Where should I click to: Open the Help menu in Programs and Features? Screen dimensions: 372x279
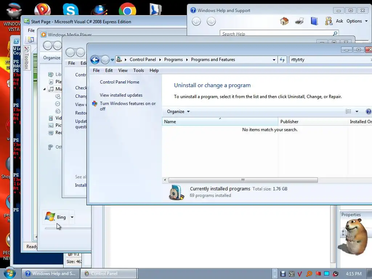tap(154, 70)
